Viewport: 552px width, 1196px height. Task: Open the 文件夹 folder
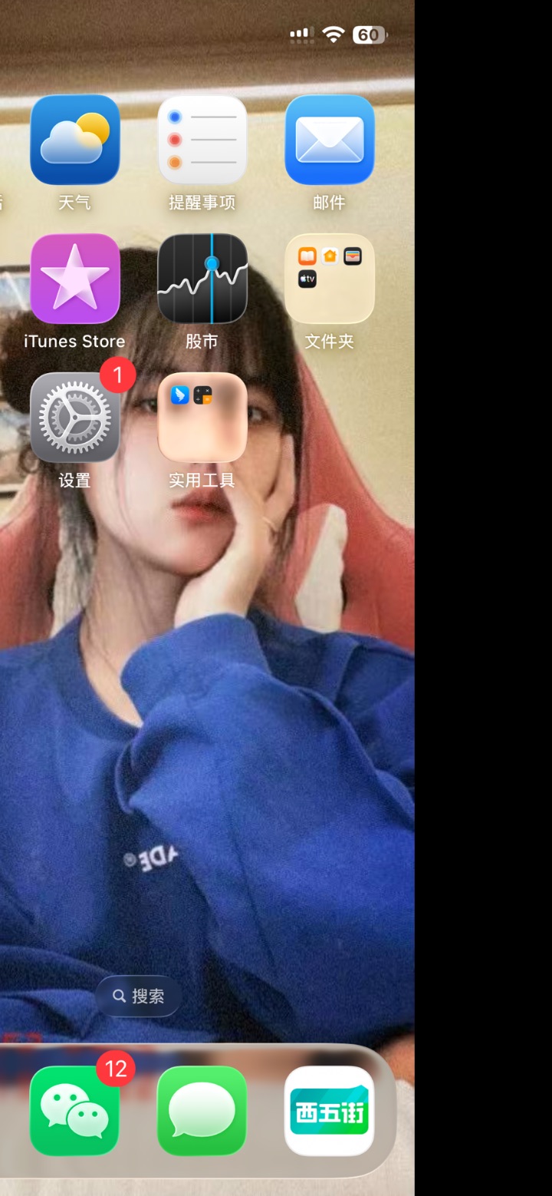[x=330, y=279]
